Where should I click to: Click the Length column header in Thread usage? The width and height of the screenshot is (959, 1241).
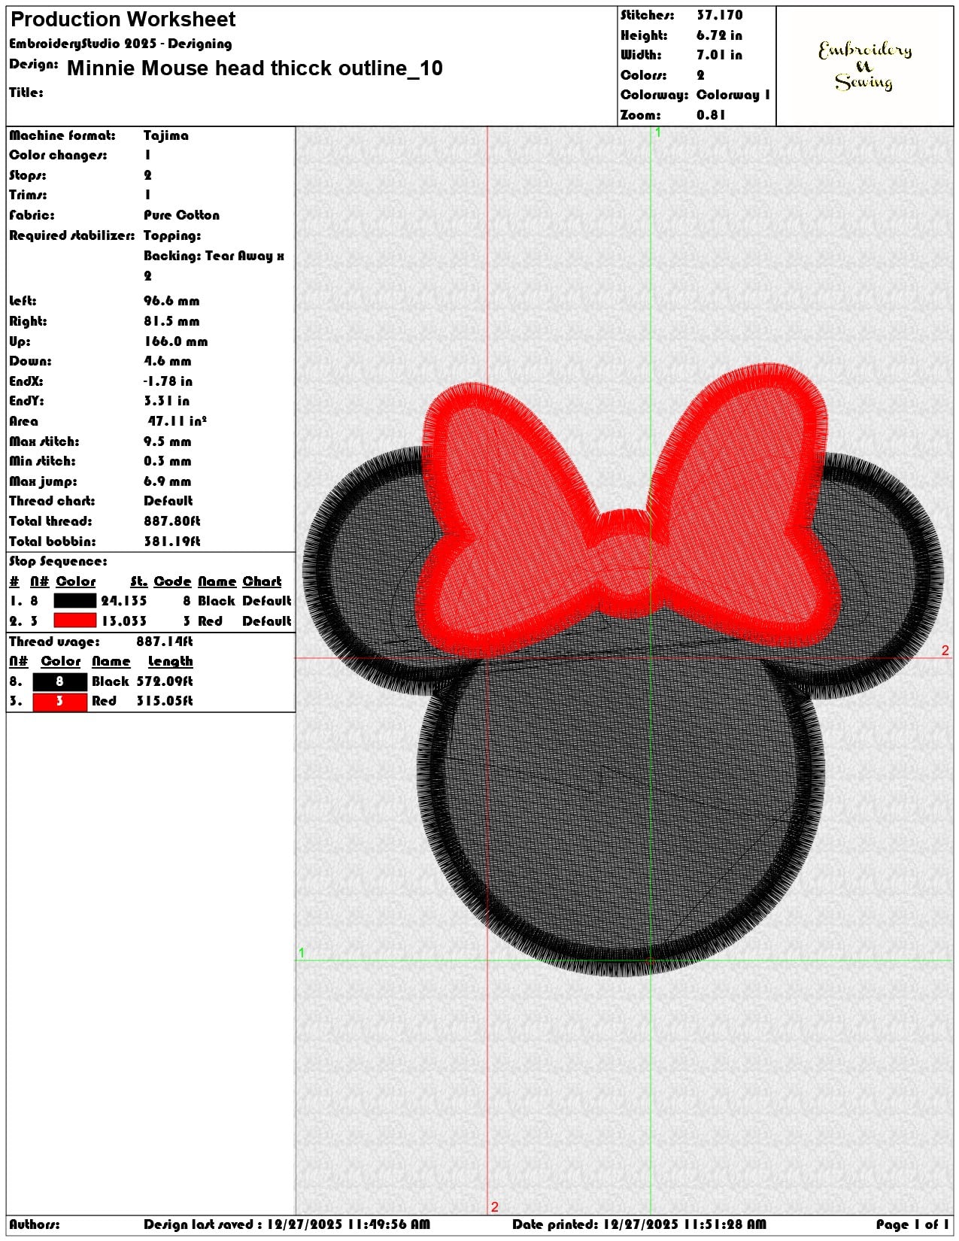point(171,662)
